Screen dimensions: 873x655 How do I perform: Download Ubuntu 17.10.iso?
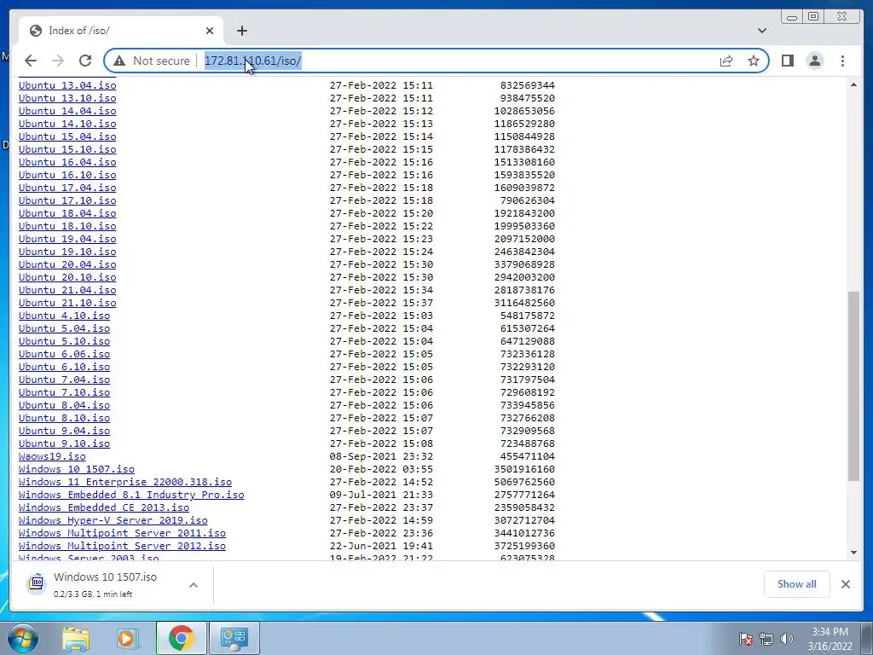click(x=67, y=200)
